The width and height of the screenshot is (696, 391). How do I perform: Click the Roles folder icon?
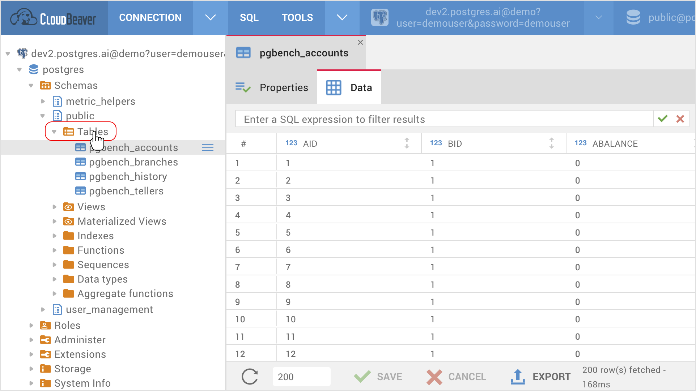pos(45,326)
